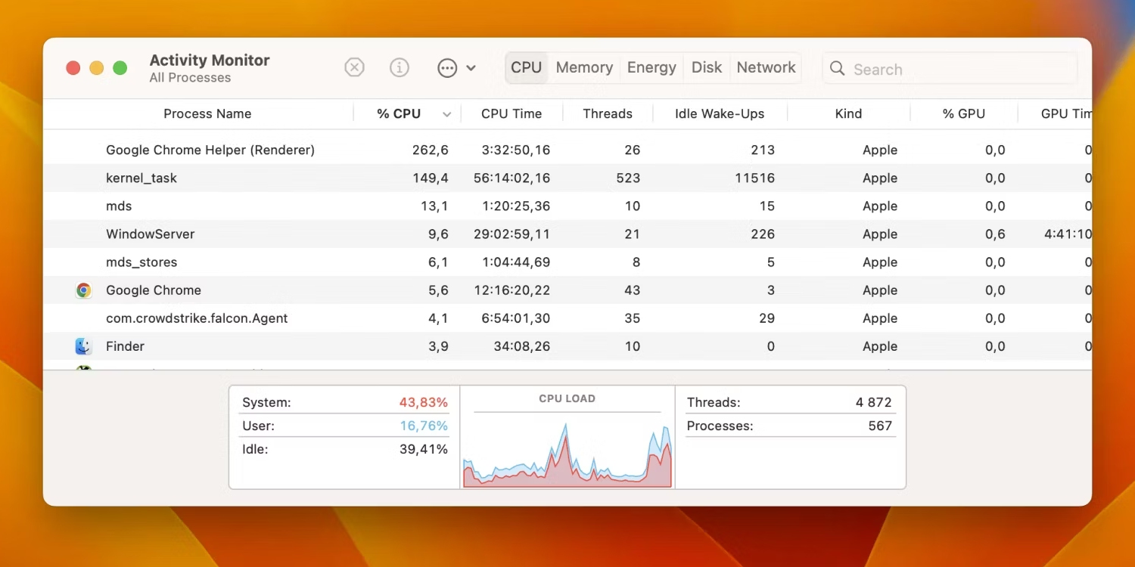Open the chevron next to the ellipsis icon
Viewport: 1135px width, 567px height.
coord(471,68)
